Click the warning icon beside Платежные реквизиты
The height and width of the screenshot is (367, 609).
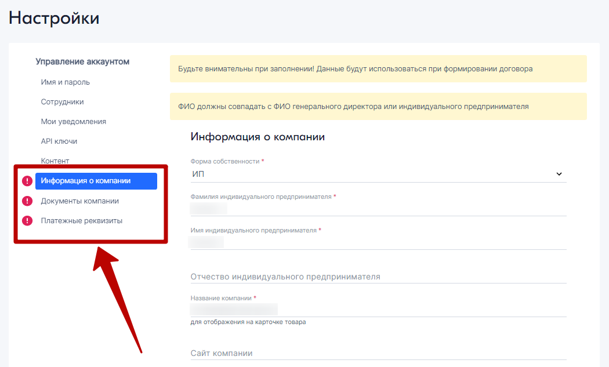tap(27, 221)
